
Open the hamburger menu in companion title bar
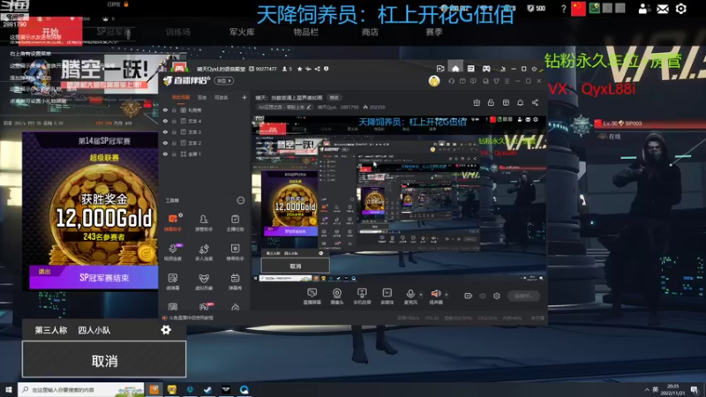(507, 81)
